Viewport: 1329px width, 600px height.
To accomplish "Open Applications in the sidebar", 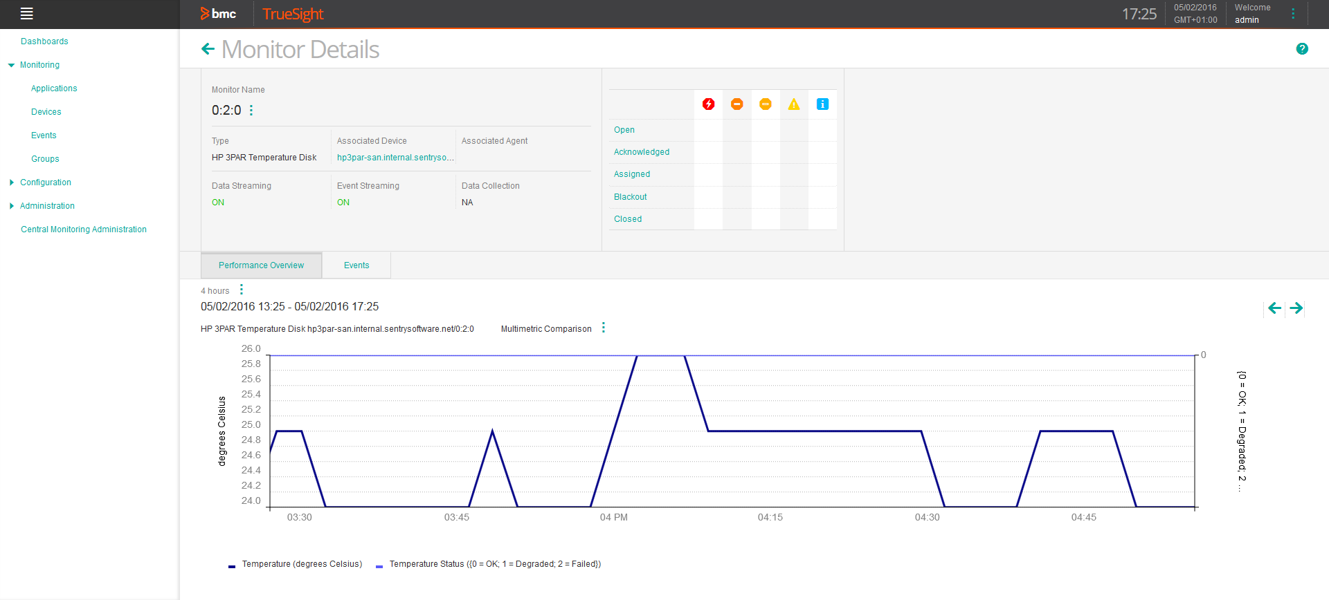I will [54, 88].
